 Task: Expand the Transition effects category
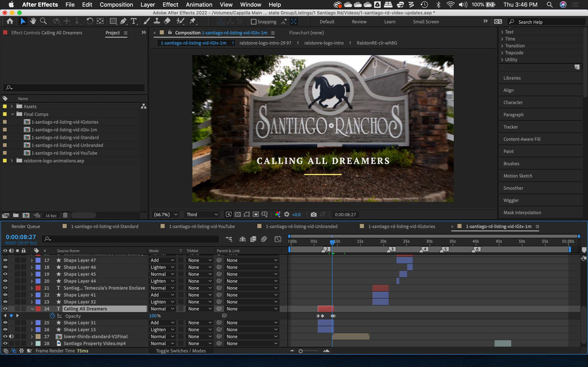point(502,46)
